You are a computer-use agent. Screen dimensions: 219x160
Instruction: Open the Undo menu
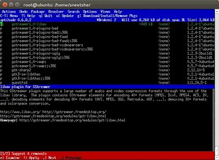[x=24, y=12]
